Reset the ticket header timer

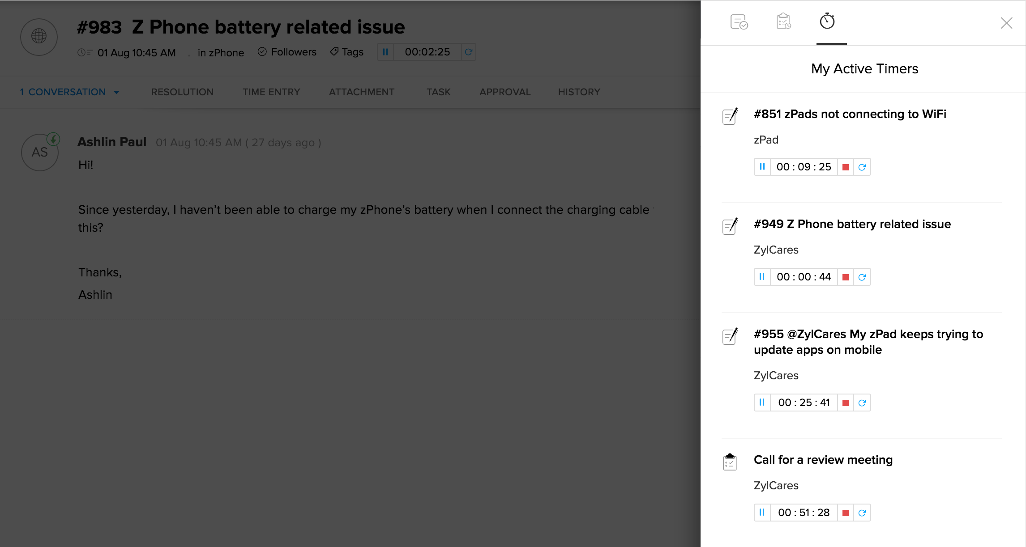(x=468, y=52)
